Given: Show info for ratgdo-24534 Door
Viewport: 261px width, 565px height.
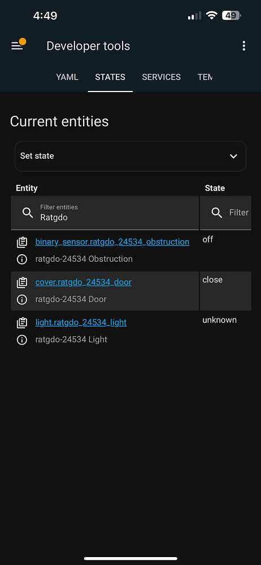Looking at the screenshot, I should point(22,299).
